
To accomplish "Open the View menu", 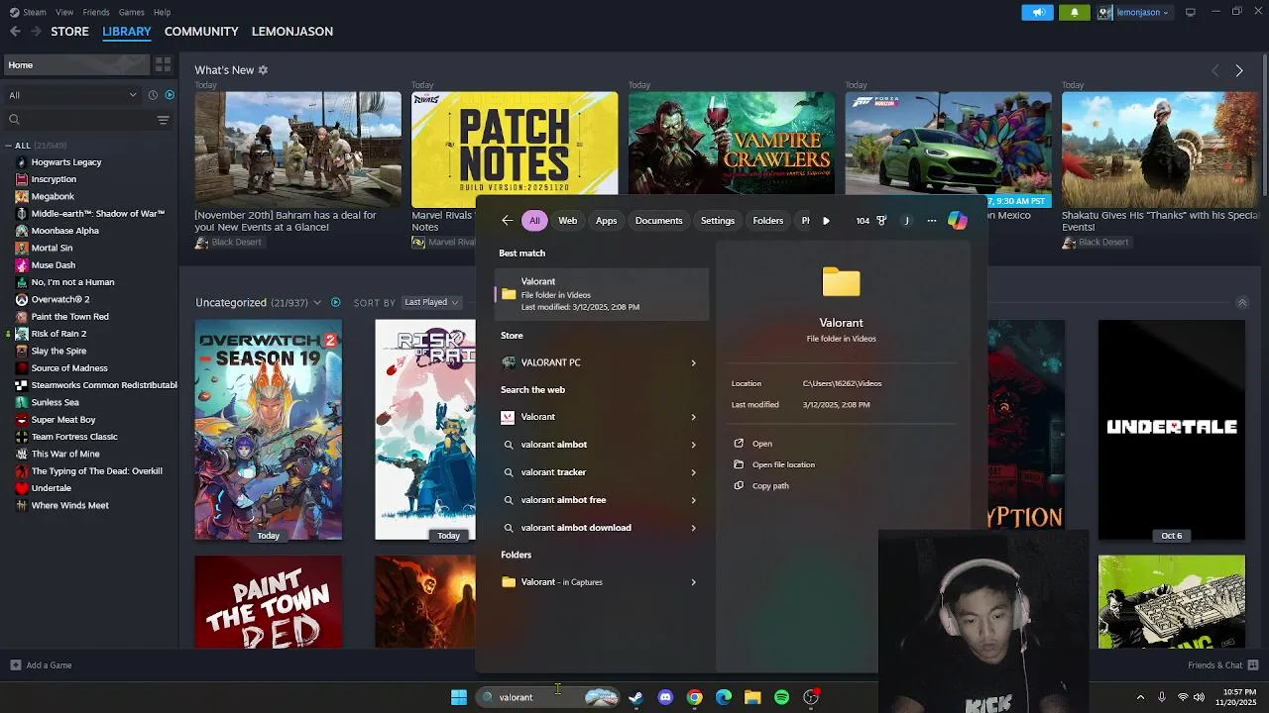I will point(64,12).
